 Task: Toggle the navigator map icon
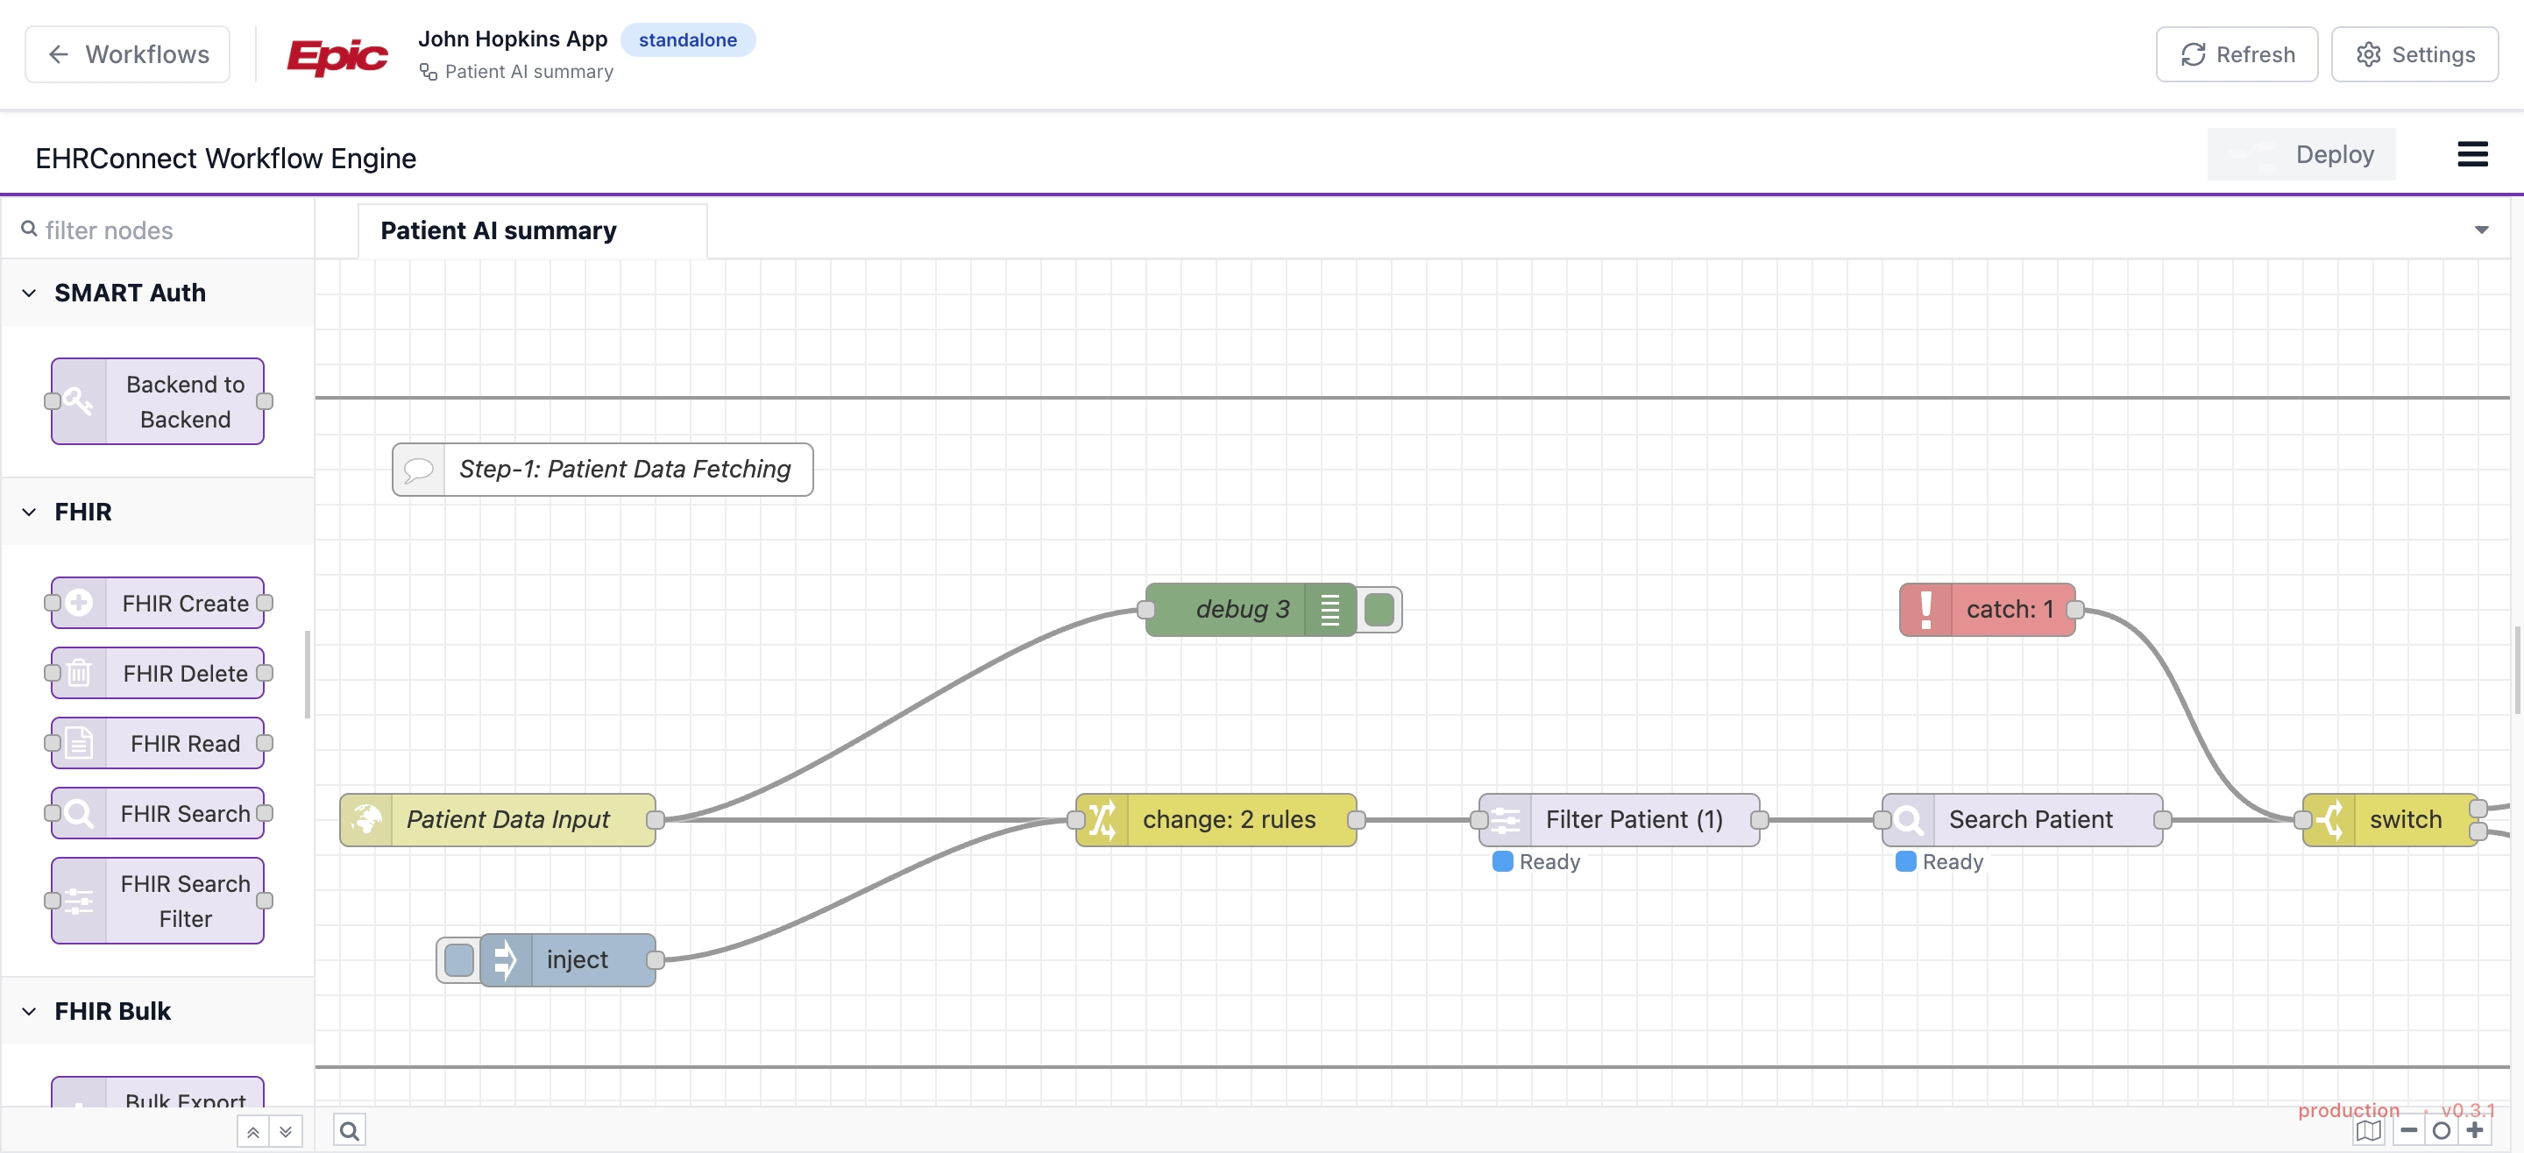2367,1130
